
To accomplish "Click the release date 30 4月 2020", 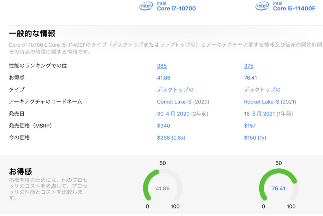I will coord(173,114).
